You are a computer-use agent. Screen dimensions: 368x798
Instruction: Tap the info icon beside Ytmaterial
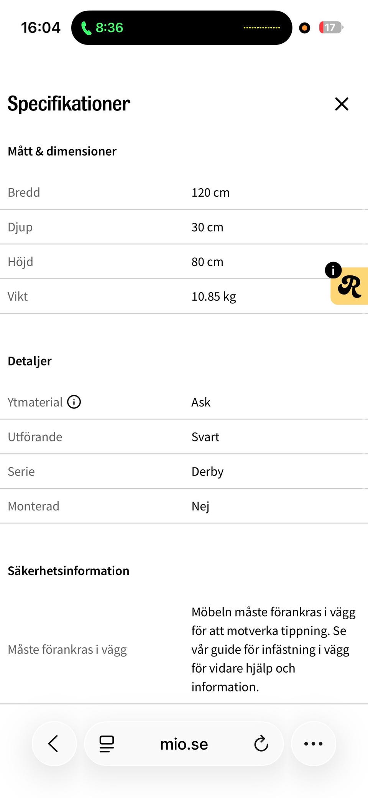pyautogui.click(x=74, y=402)
